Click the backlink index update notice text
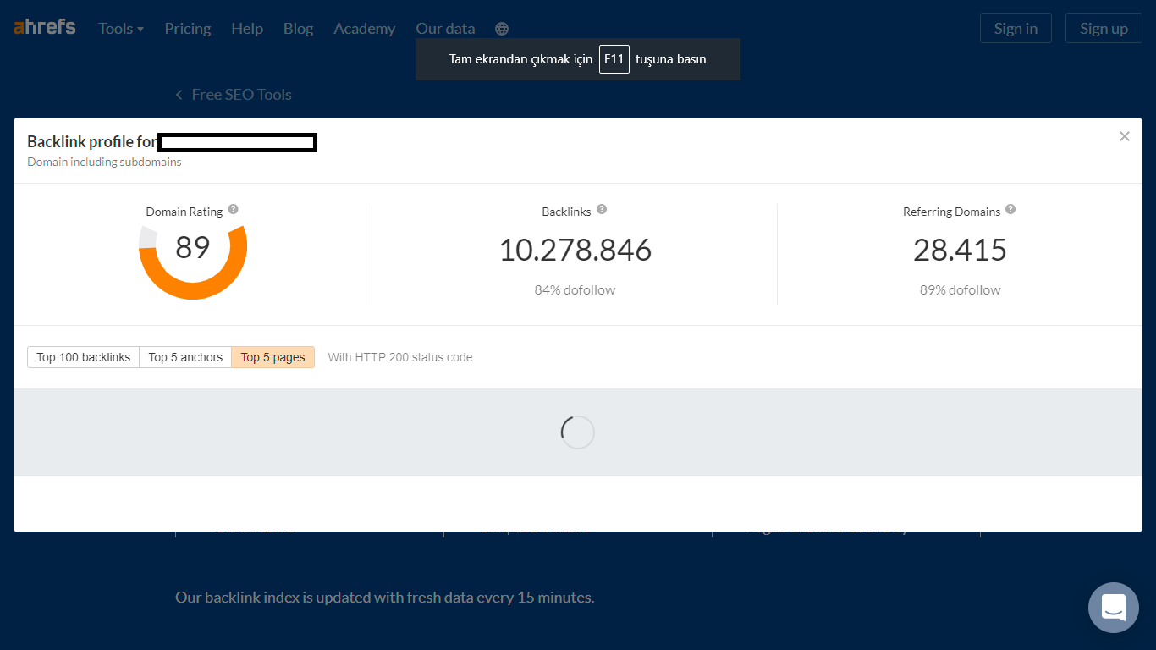This screenshot has width=1156, height=650. tap(385, 598)
